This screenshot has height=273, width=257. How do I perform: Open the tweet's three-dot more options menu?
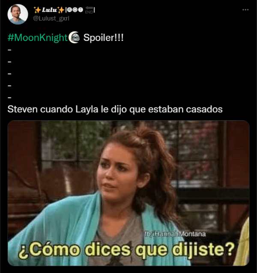(x=245, y=10)
